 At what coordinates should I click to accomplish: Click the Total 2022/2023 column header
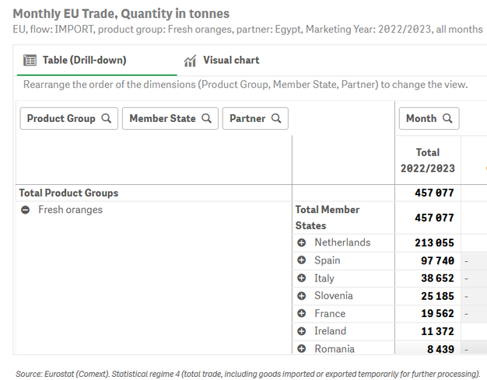[428, 160]
